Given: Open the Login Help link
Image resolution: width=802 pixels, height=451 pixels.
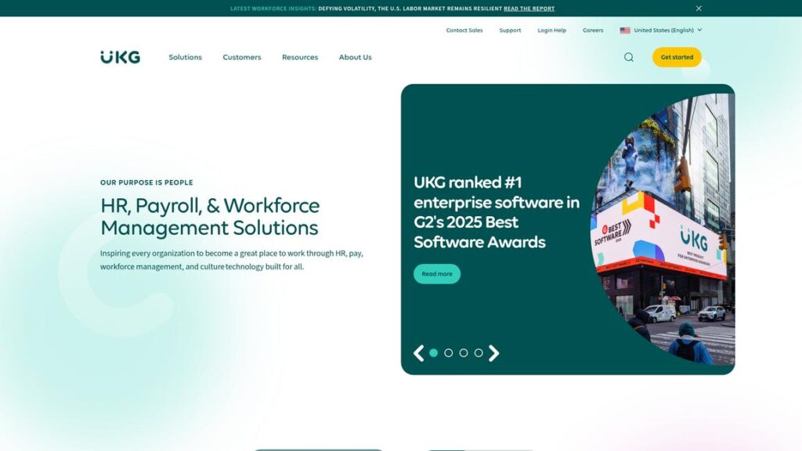Looking at the screenshot, I should 551,31.
